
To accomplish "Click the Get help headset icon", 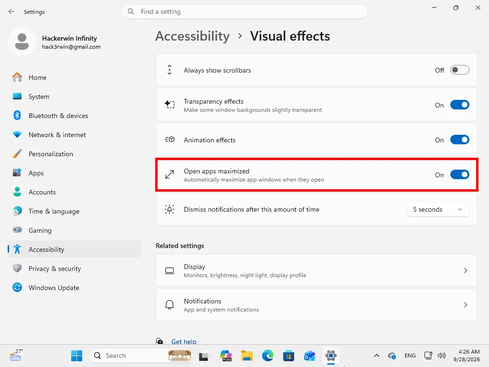I will pyautogui.click(x=159, y=341).
